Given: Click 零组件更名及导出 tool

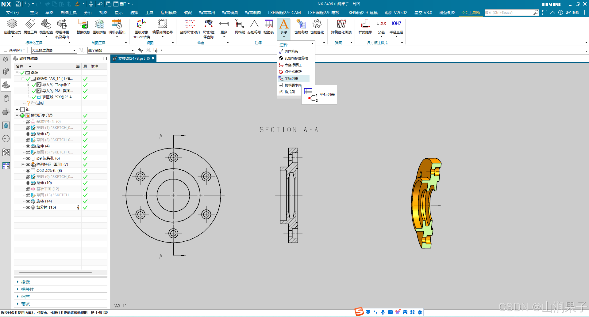Looking at the screenshot, I should (62, 28).
